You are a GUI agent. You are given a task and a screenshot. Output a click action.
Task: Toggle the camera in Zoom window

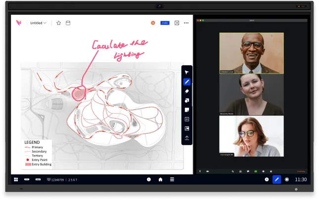click(x=208, y=171)
